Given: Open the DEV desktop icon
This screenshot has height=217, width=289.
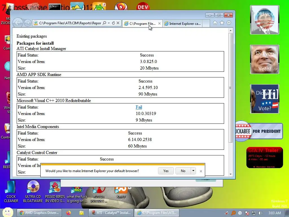Looking at the screenshot, I should (x=143, y=6).
